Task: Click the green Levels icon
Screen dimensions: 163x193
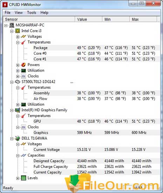Action: (23, 178)
